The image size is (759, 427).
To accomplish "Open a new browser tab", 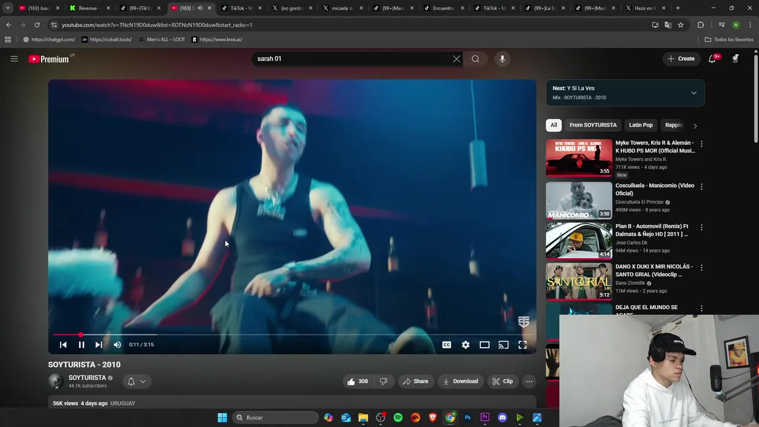I will (678, 8).
